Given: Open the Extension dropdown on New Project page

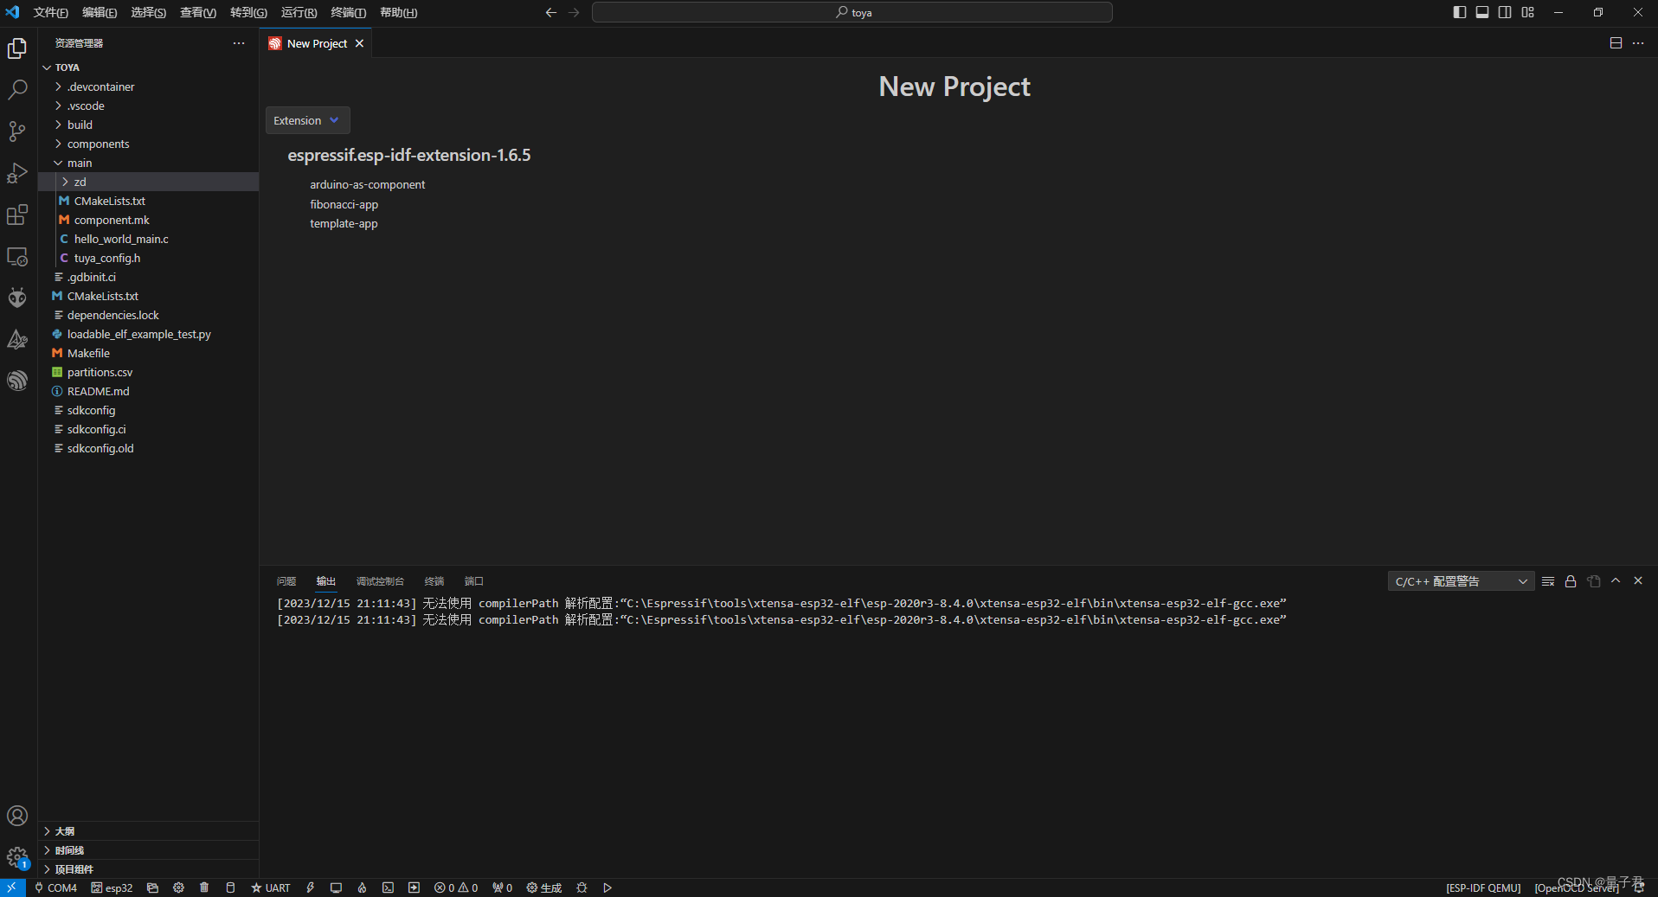Looking at the screenshot, I should pyautogui.click(x=306, y=120).
